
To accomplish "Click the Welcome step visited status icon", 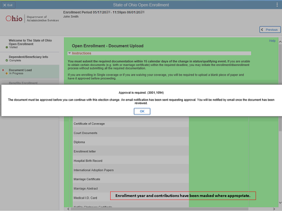I will [7, 47].
